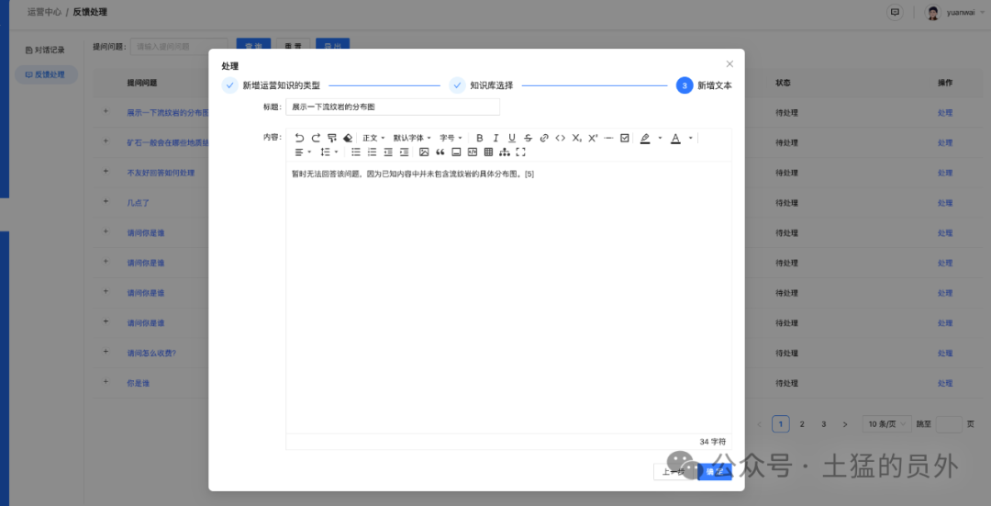Insert an image into the editor

[424, 152]
